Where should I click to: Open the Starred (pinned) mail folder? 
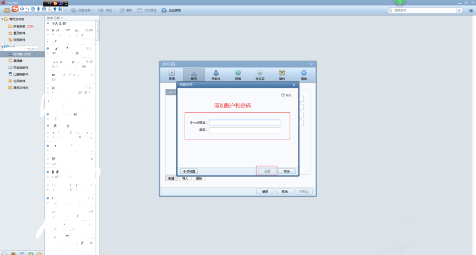(x=17, y=33)
